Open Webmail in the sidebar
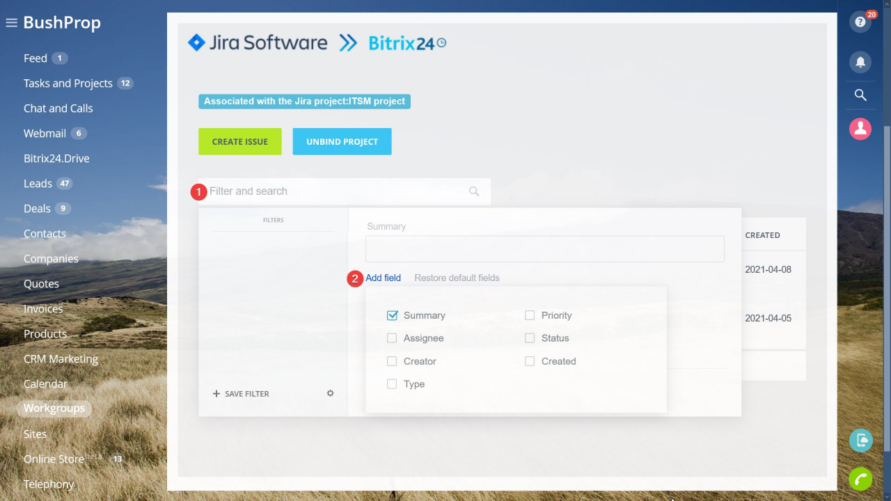 [45, 134]
